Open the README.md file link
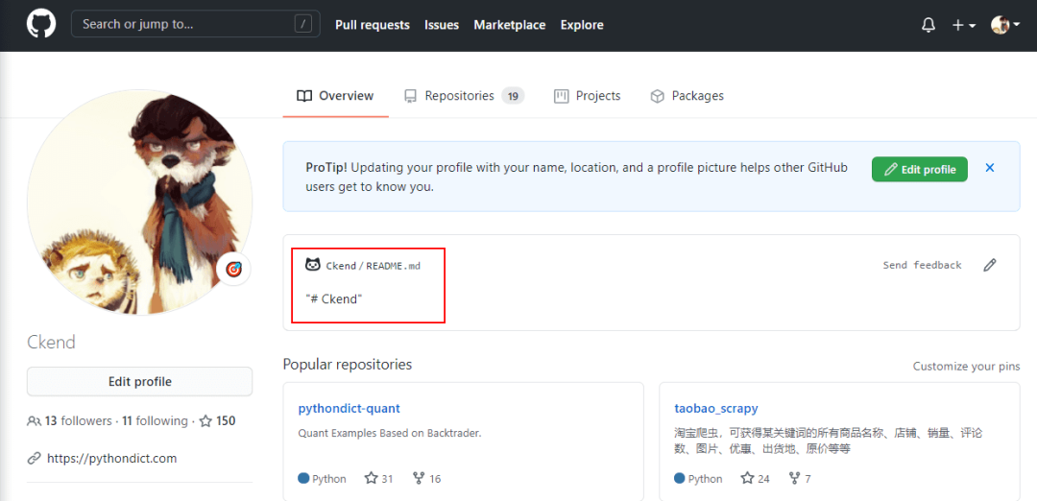Viewport: 1037px width, 501px height. pos(393,266)
